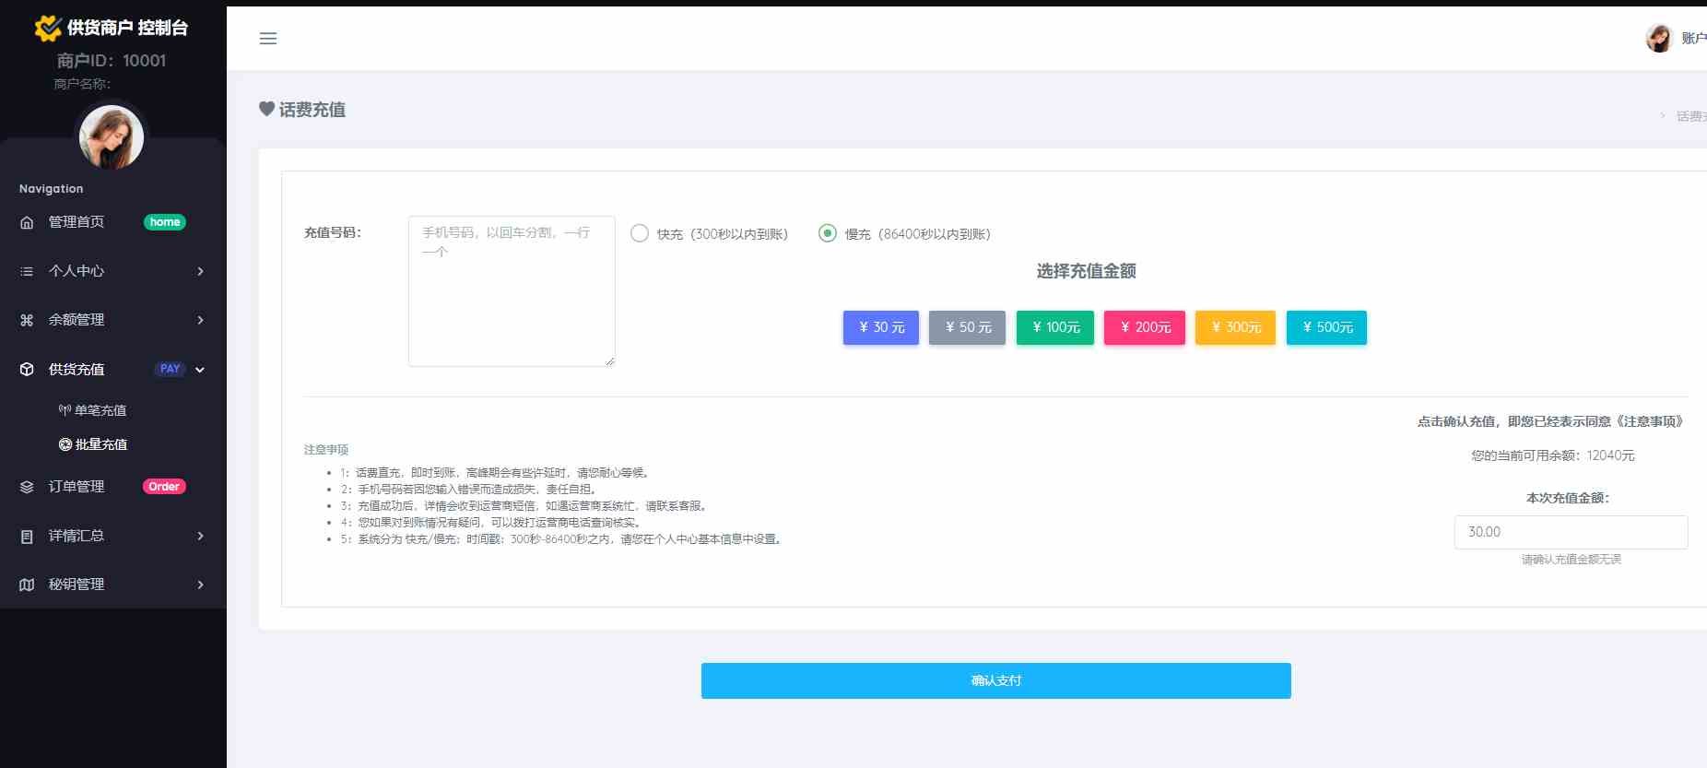Click the cube icon beside 供货充值

tap(27, 370)
